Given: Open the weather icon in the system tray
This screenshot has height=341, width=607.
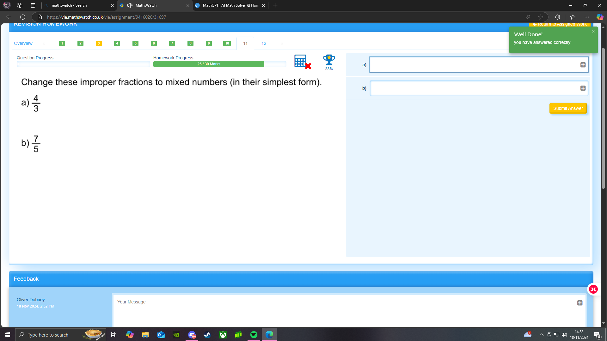Looking at the screenshot, I should [x=527, y=334].
